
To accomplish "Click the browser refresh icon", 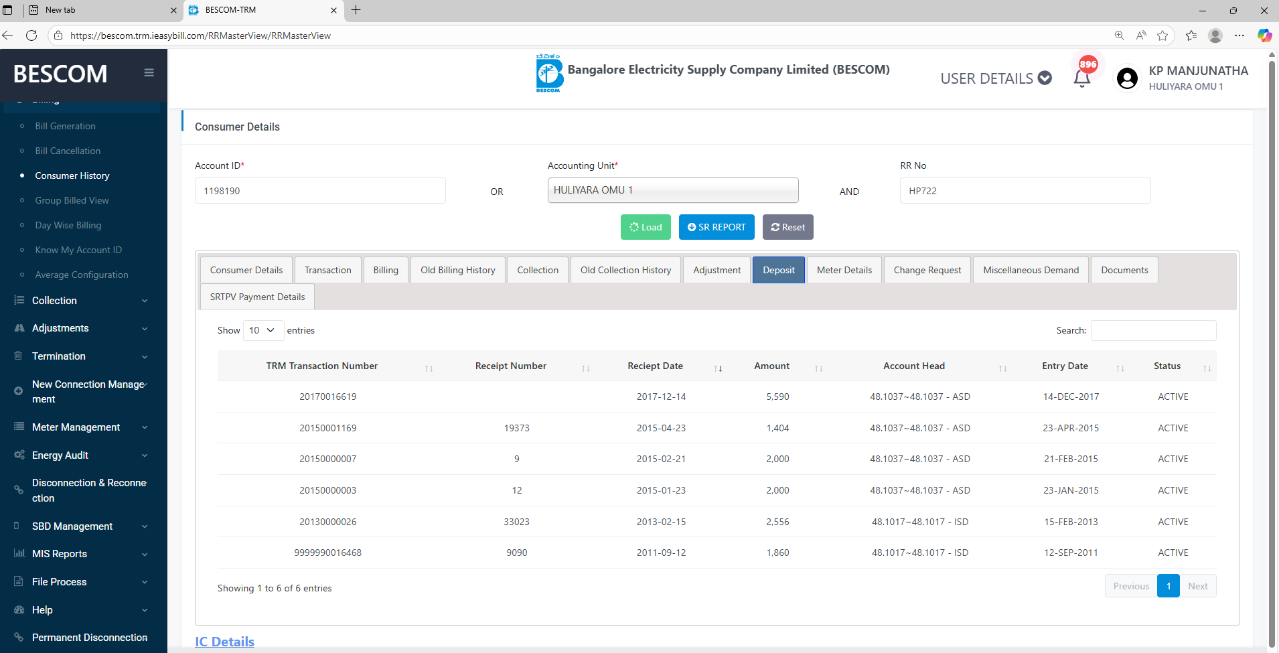I will click(31, 35).
